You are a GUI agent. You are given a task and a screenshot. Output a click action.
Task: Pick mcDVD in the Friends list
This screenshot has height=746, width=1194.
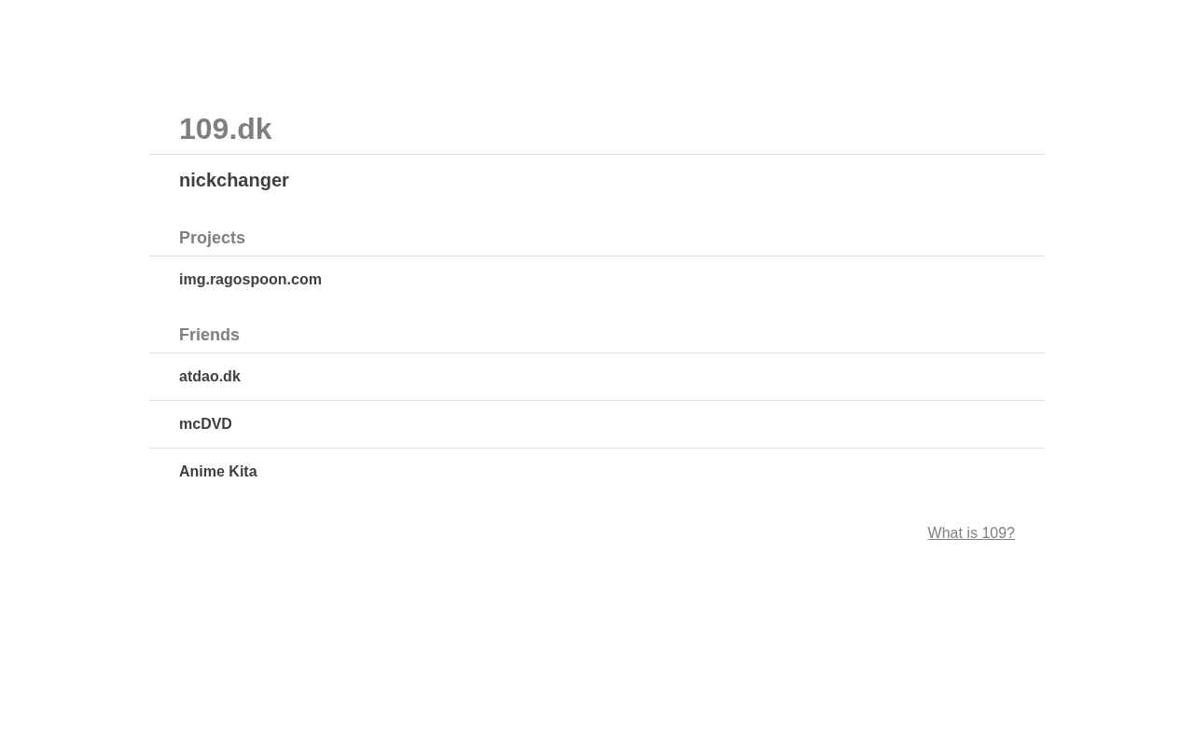(x=205, y=423)
